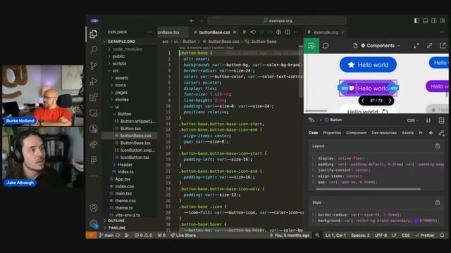
Task: Open Button.tsx in the explorer tree
Action: 130,129
